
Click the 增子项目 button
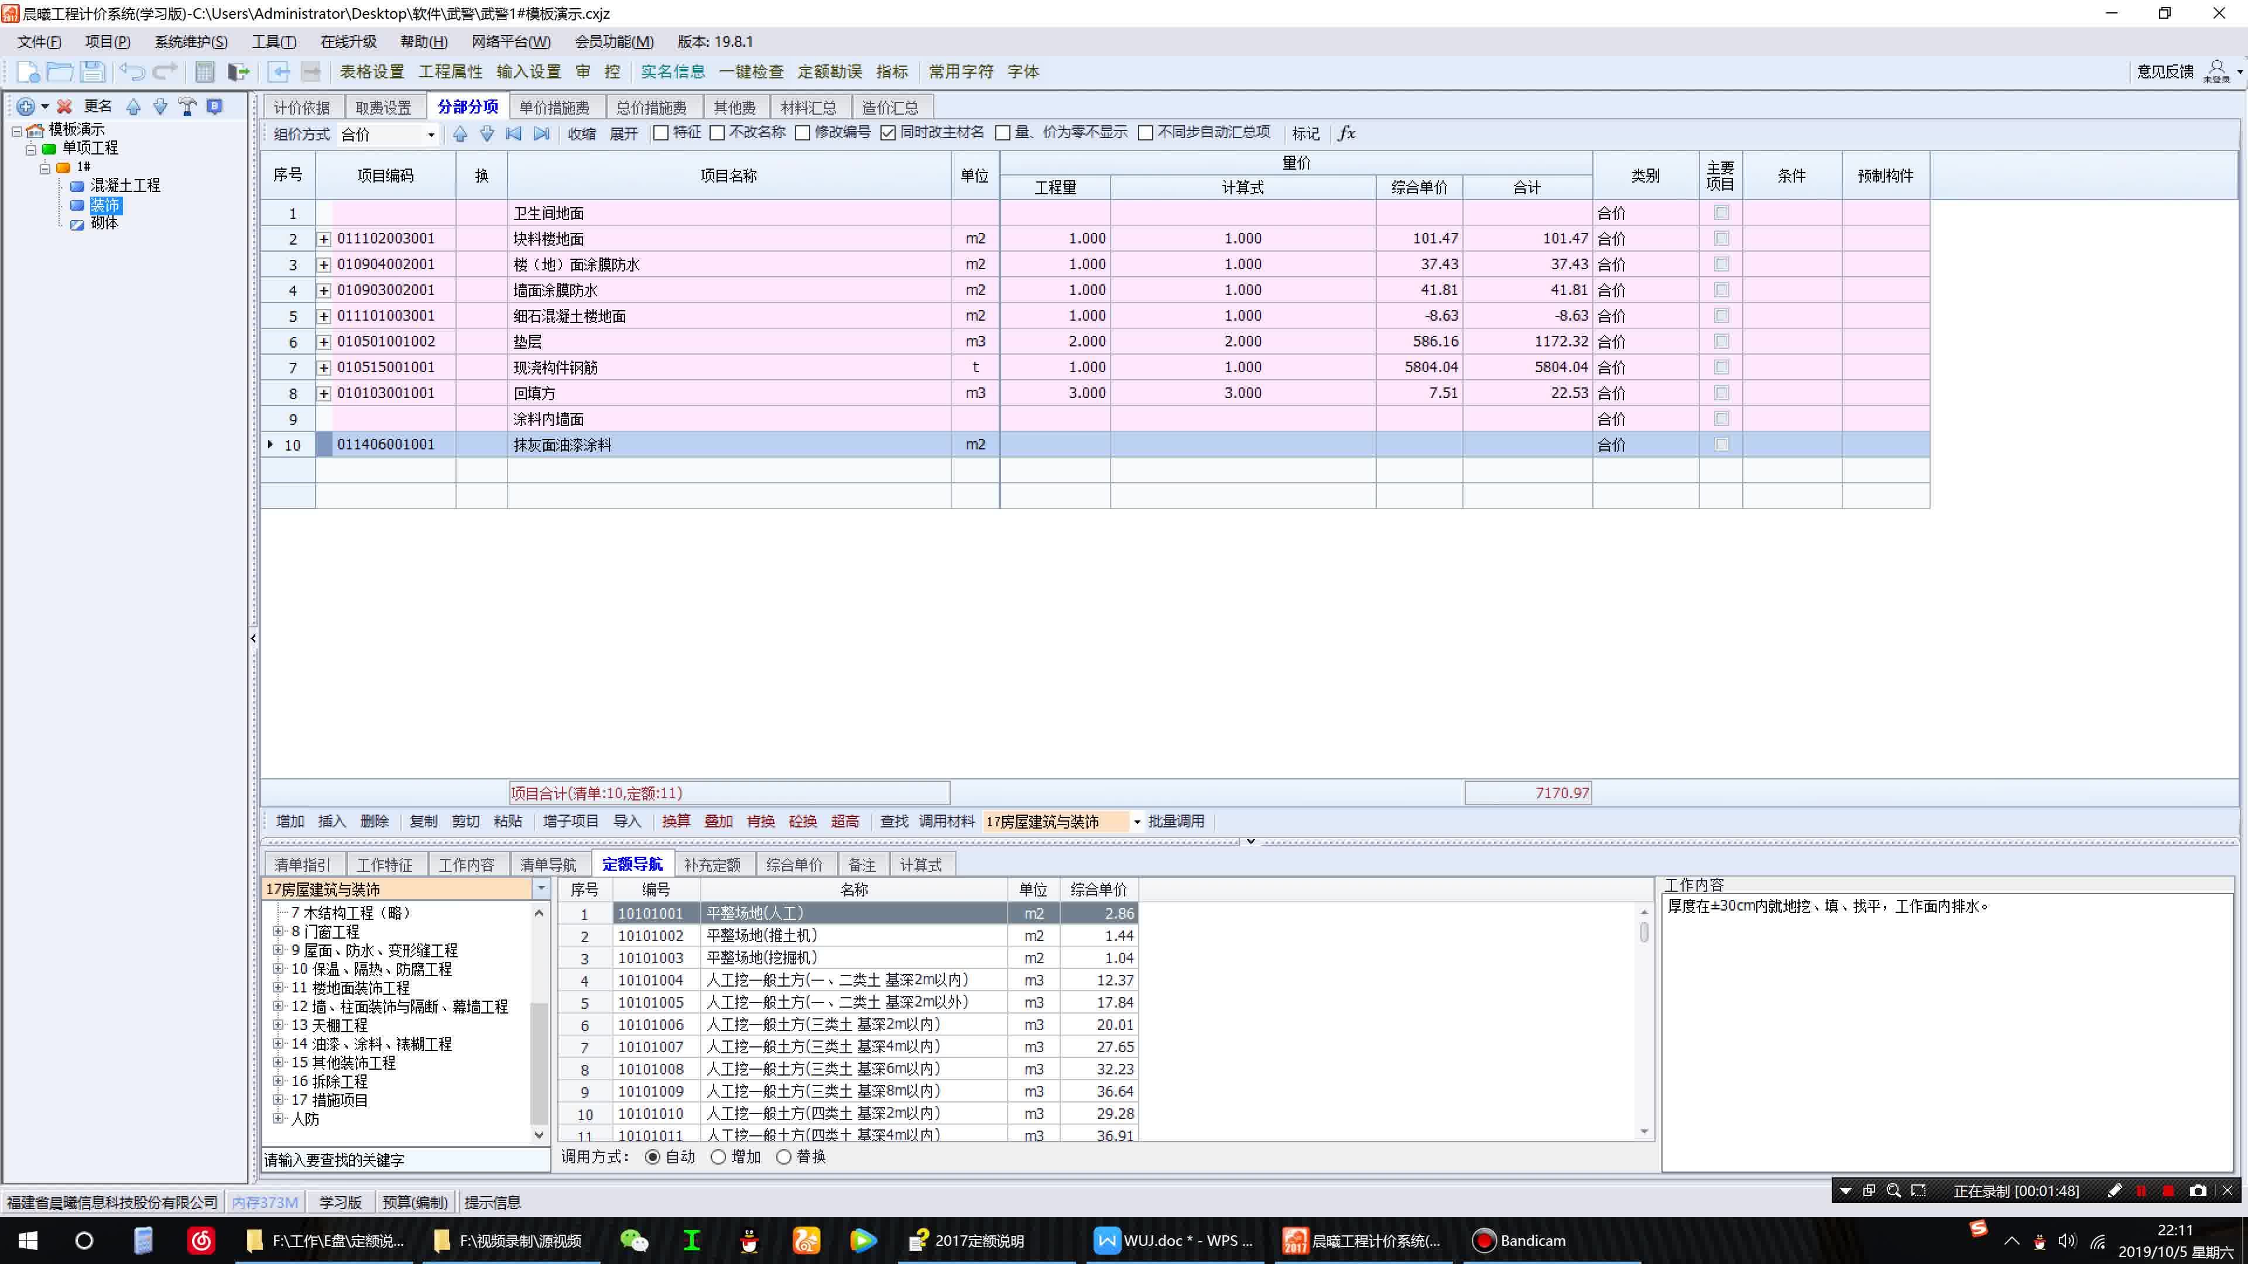point(571,822)
